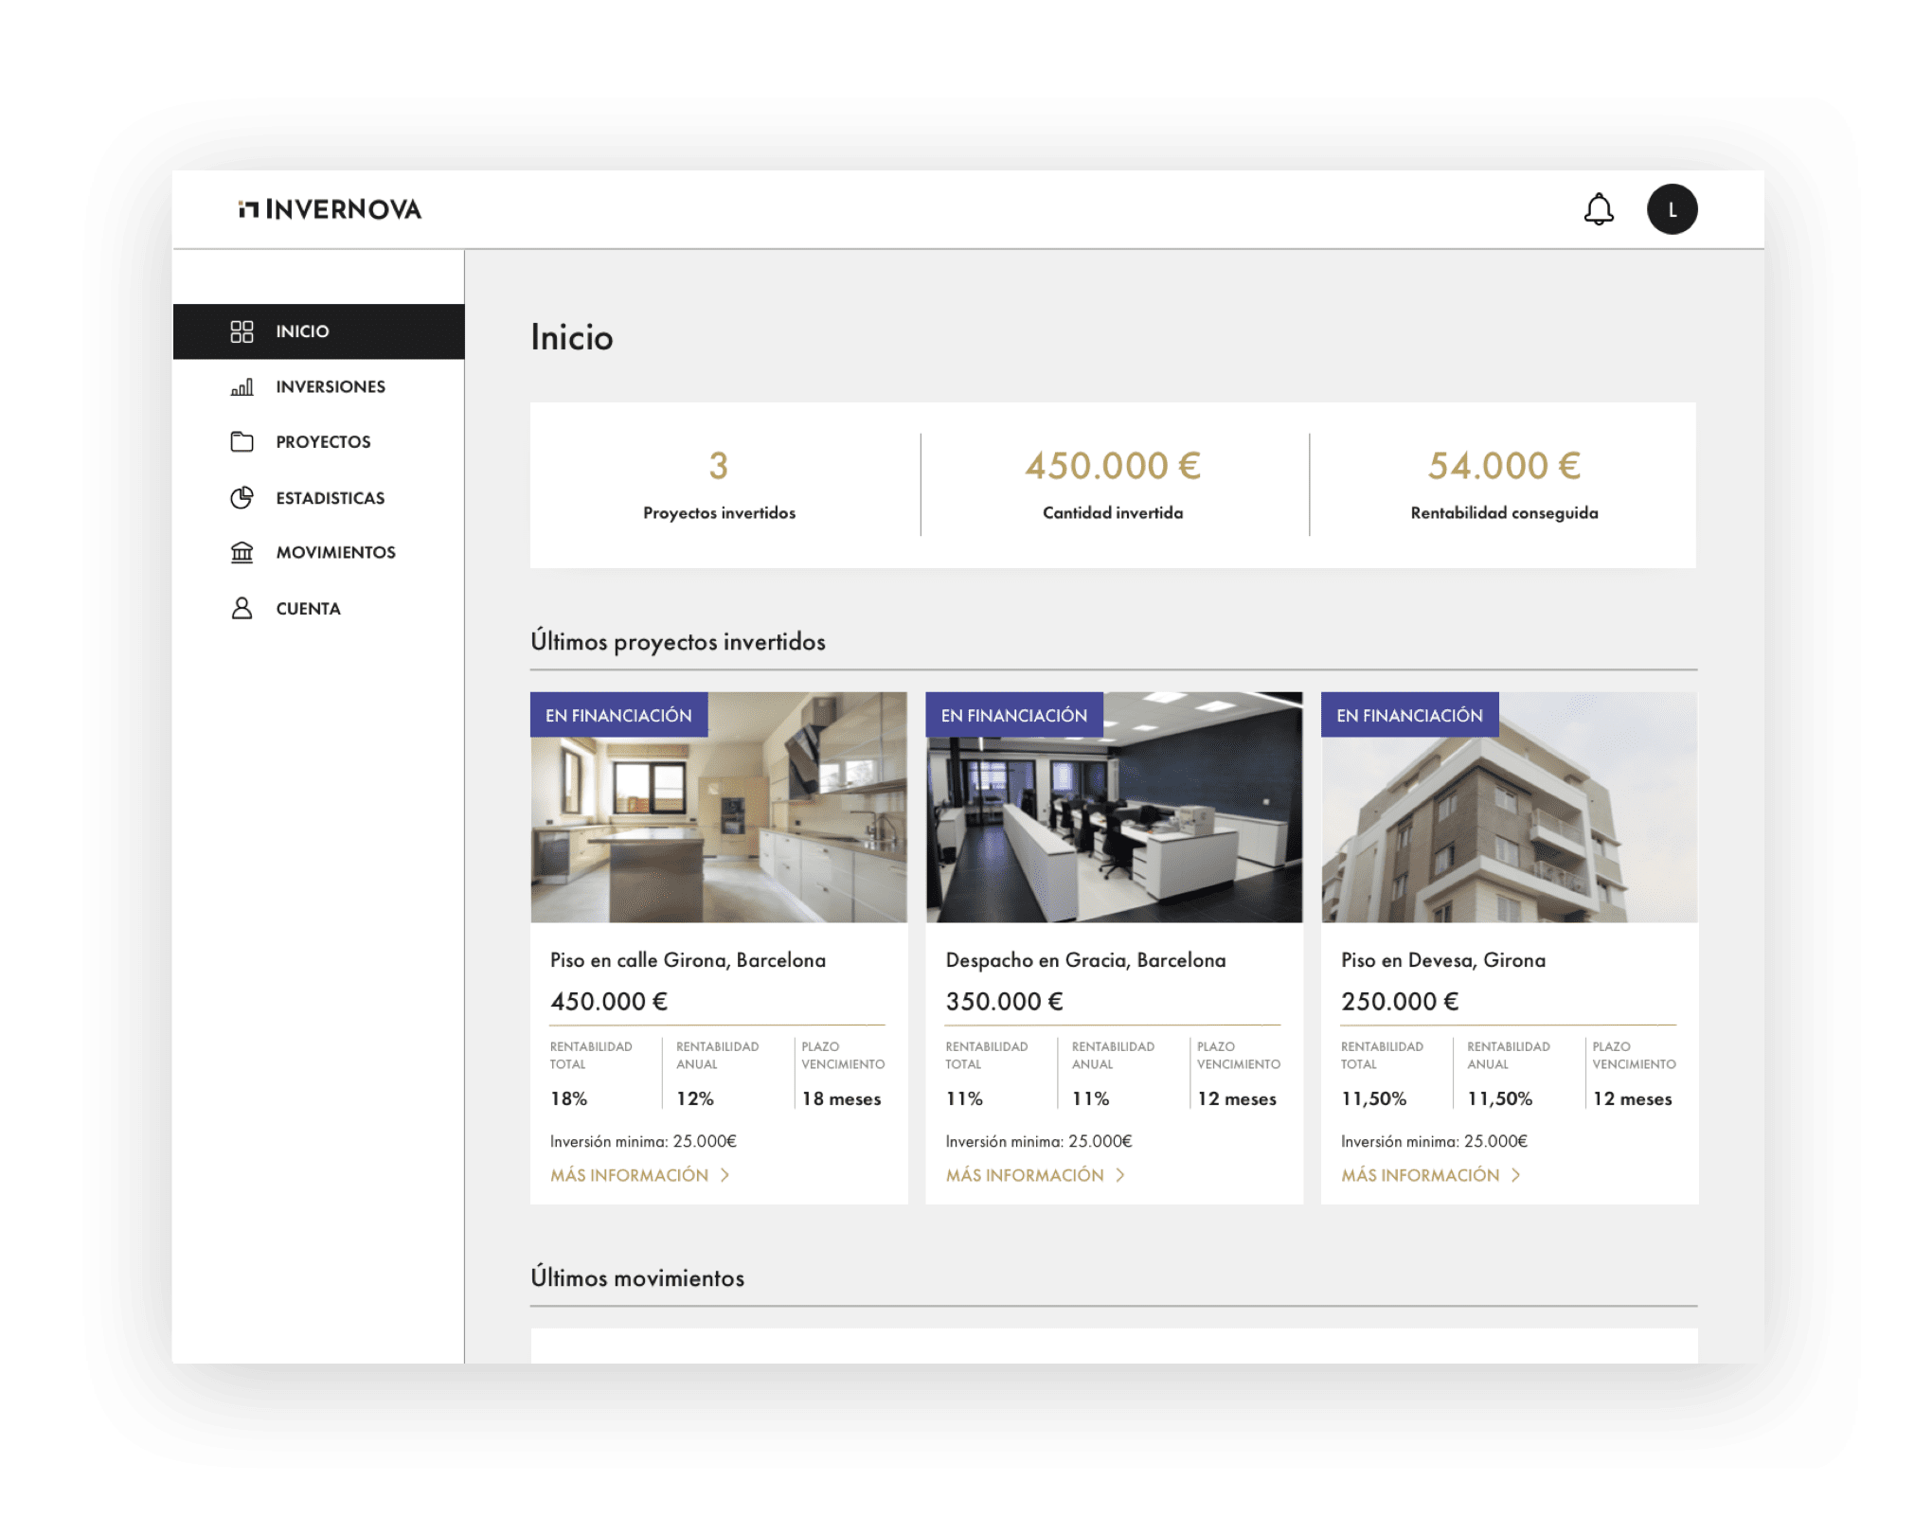
Task: Click the Proyectos folder icon
Action: 241,442
